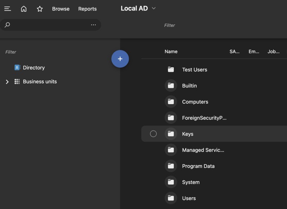Click the Computers folder icon

click(x=171, y=101)
